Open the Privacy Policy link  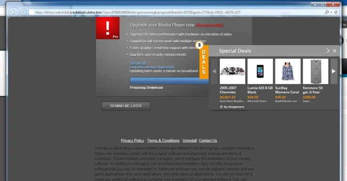132,141
